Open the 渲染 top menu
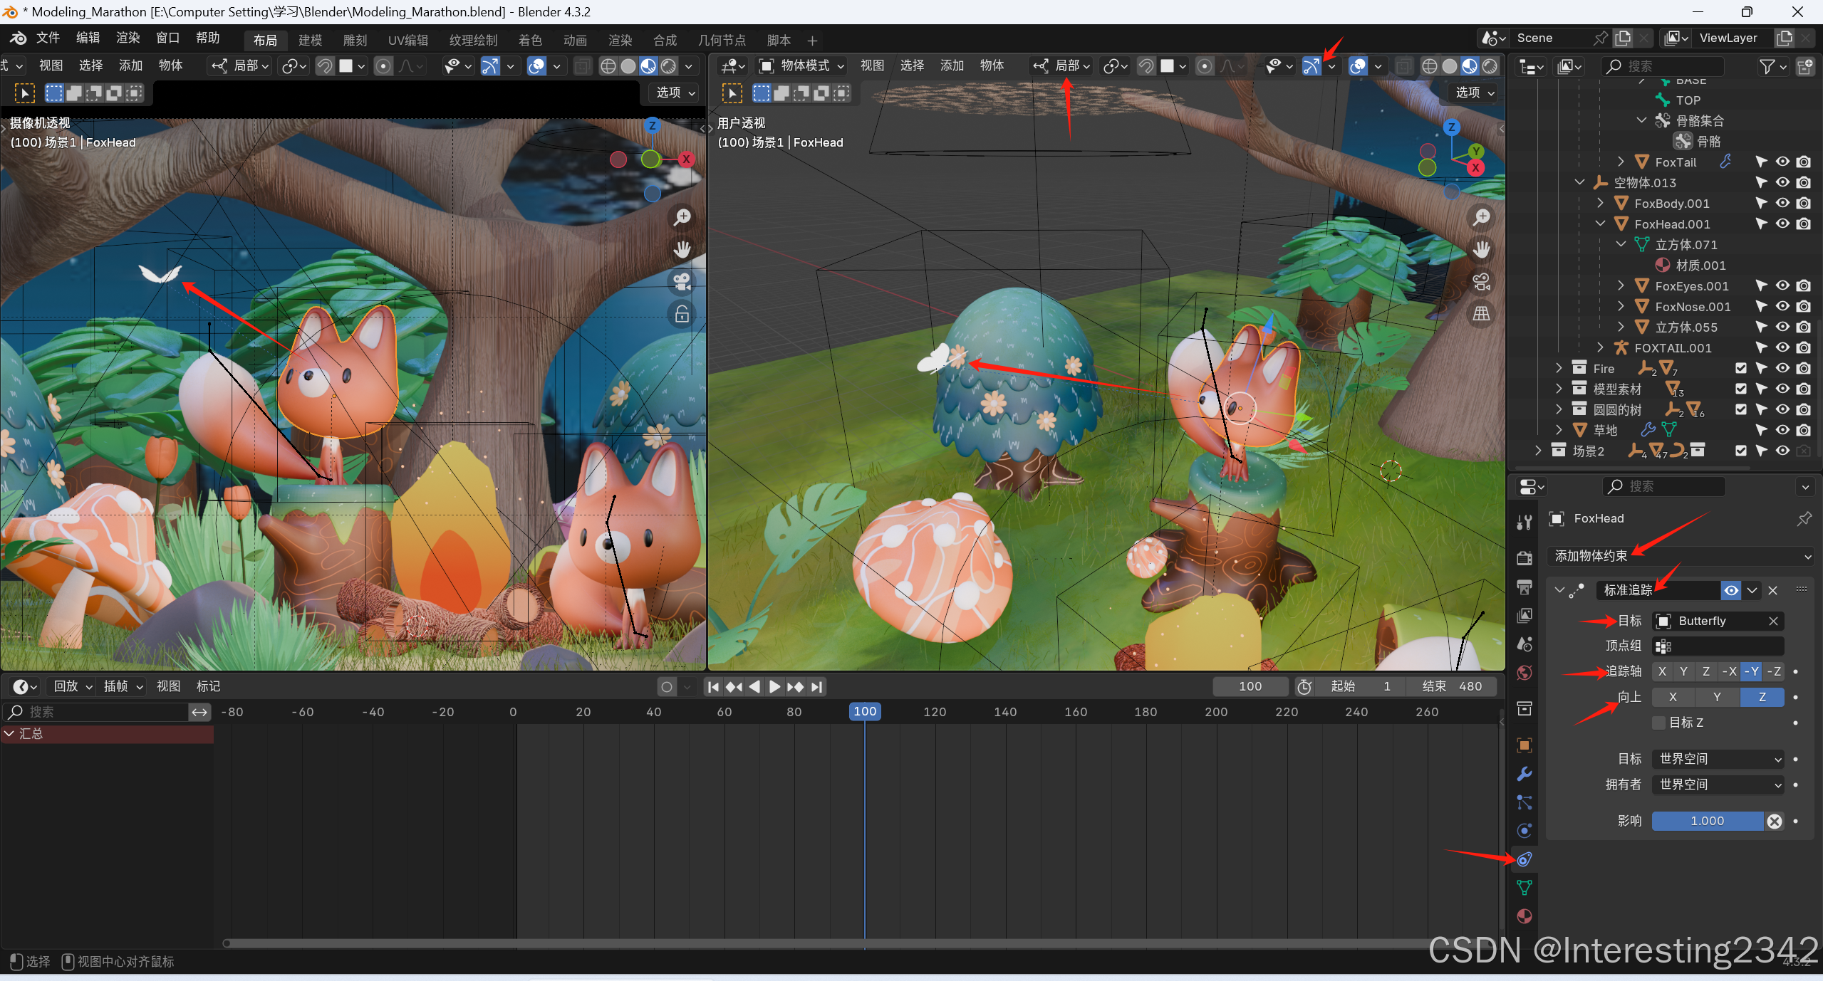1823x981 pixels. [x=128, y=38]
